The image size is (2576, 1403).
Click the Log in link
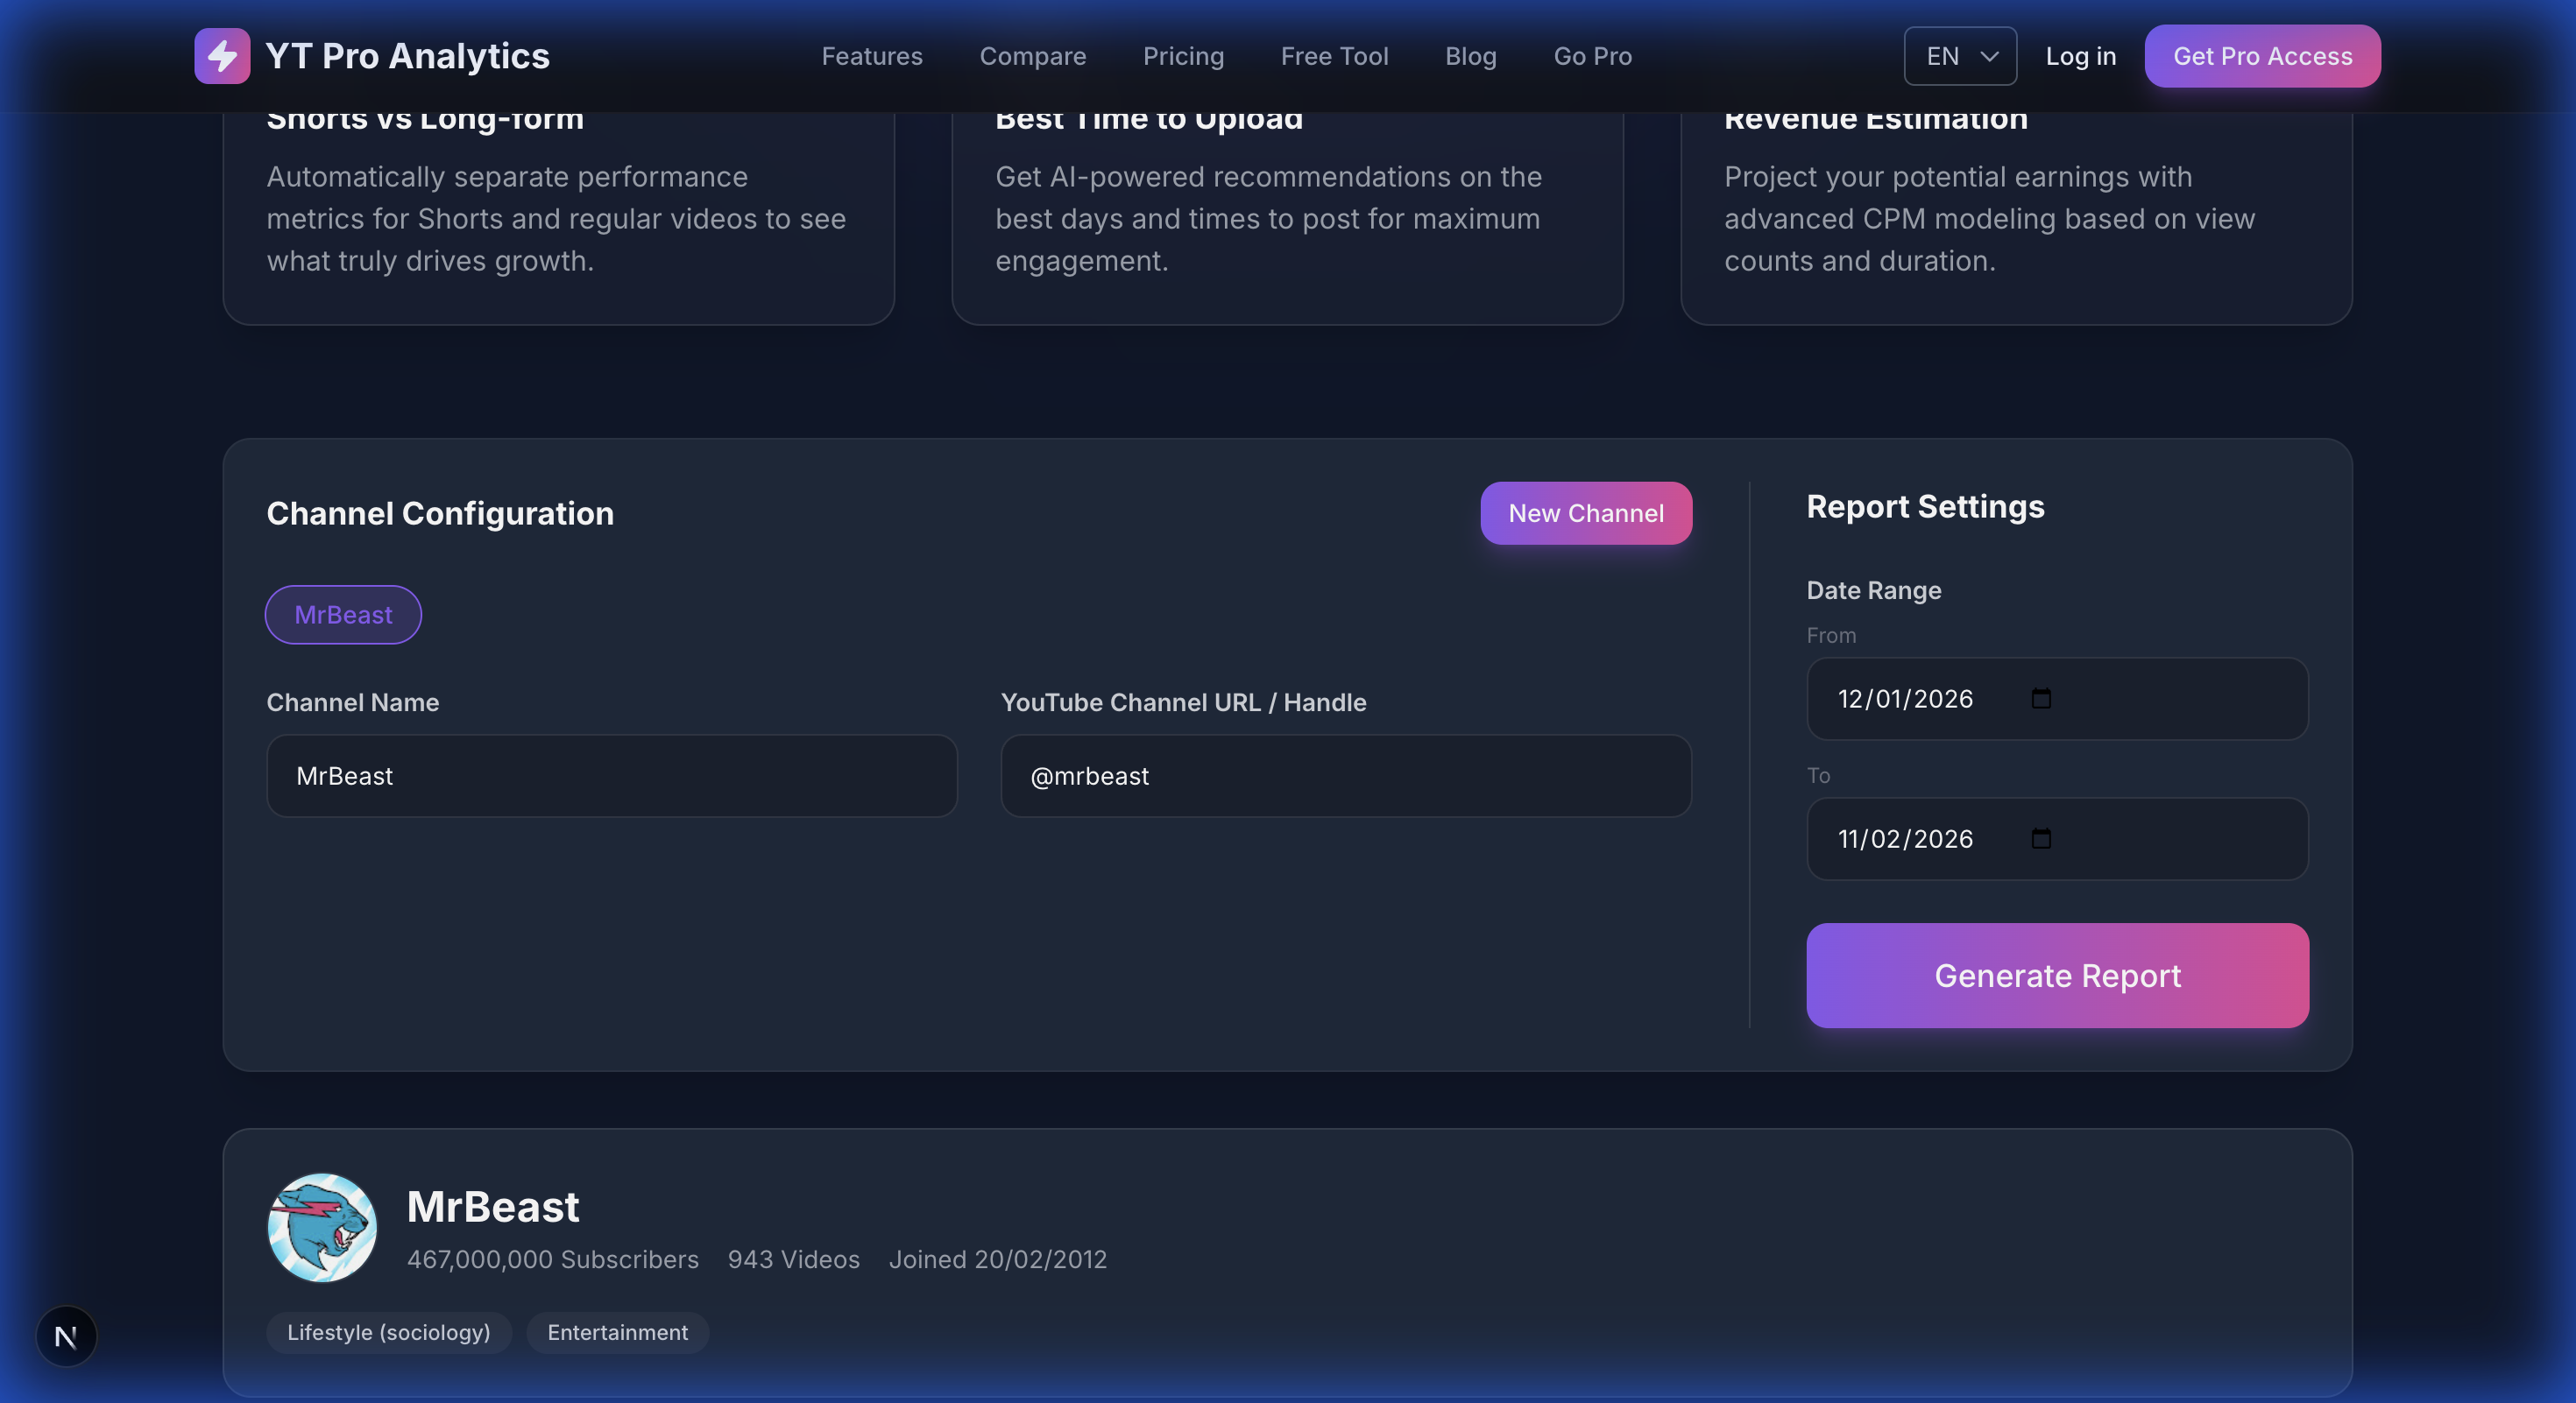(x=2080, y=56)
